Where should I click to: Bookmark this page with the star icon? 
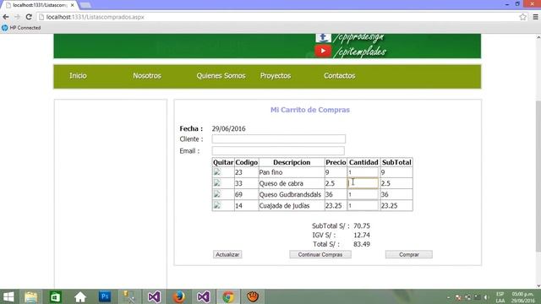(x=522, y=17)
